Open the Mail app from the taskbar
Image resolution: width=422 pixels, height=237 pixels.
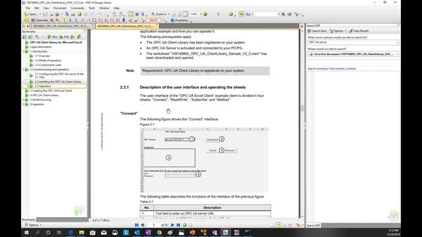tap(104, 232)
